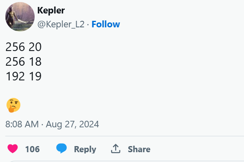Click the thinking face emoji

pyautogui.click(x=13, y=105)
